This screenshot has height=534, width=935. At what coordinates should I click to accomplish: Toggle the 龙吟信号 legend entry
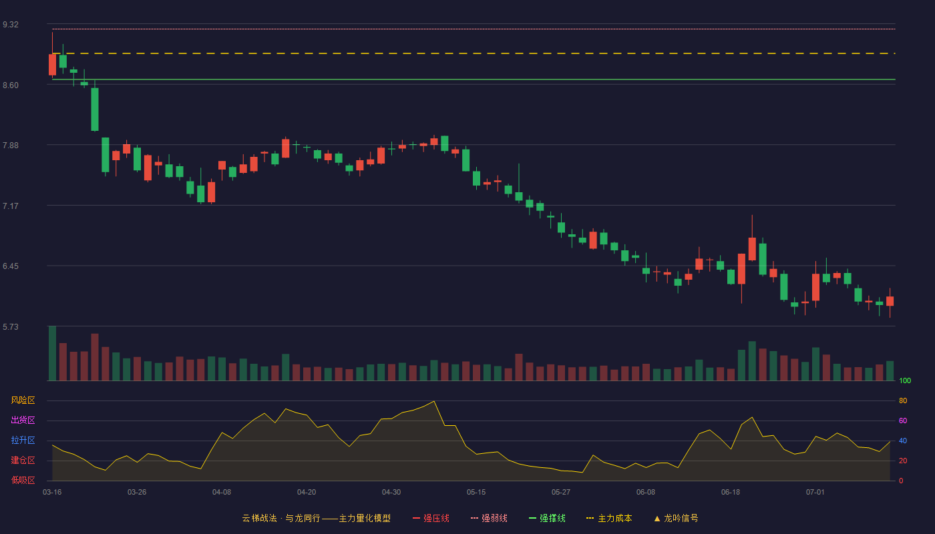pyautogui.click(x=676, y=518)
